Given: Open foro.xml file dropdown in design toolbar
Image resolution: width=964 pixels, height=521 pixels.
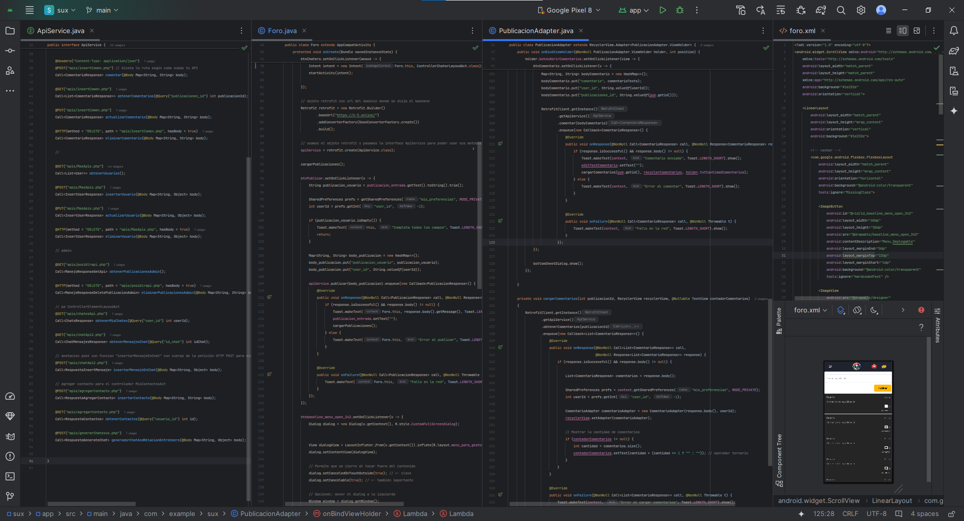Looking at the screenshot, I should (x=810, y=310).
